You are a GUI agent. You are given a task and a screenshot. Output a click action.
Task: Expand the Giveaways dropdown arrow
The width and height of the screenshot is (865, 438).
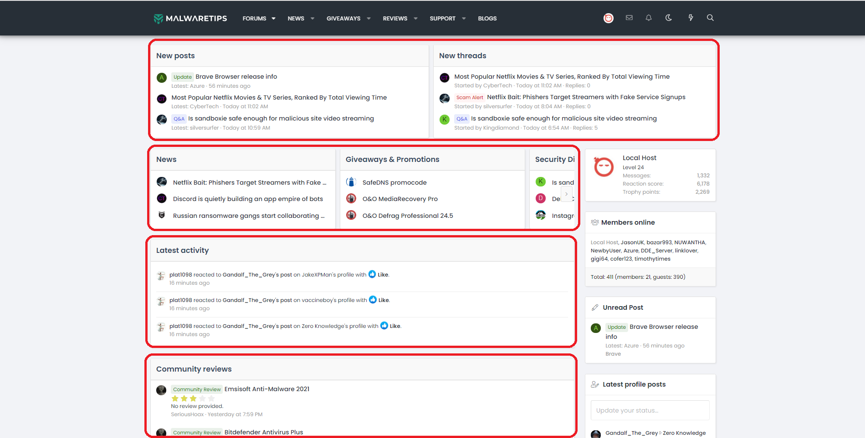point(369,19)
